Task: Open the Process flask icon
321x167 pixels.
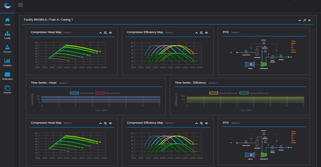Action: click(7, 49)
